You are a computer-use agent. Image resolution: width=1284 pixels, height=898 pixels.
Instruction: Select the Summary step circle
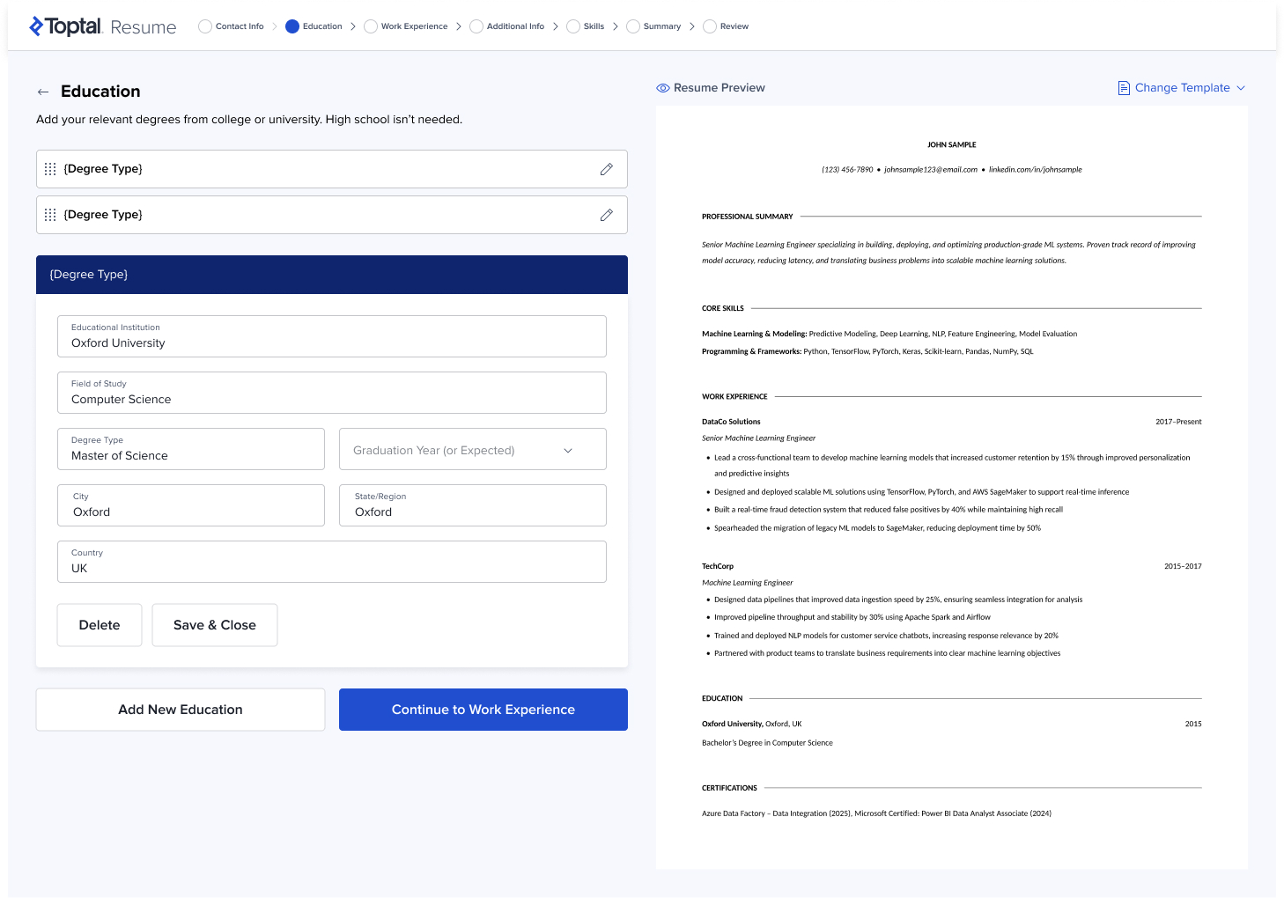point(633,26)
